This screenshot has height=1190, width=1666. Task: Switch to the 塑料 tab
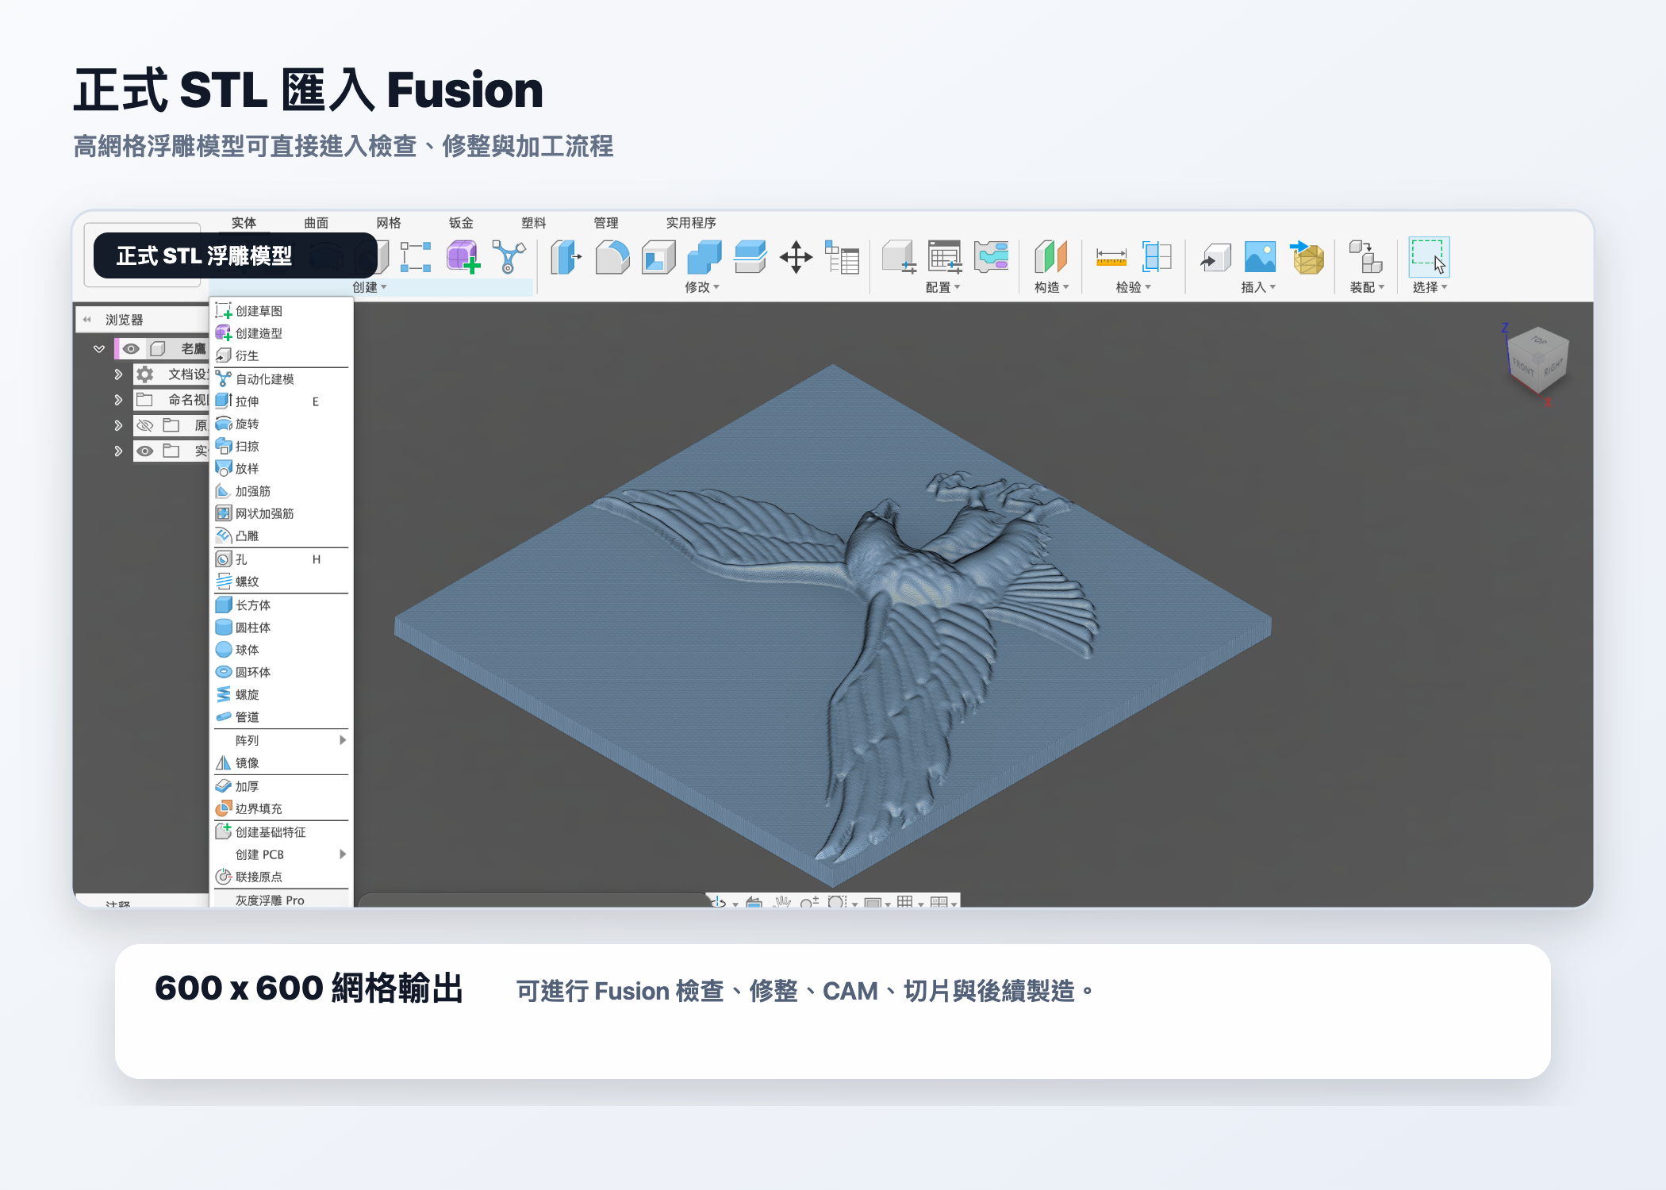point(534,223)
